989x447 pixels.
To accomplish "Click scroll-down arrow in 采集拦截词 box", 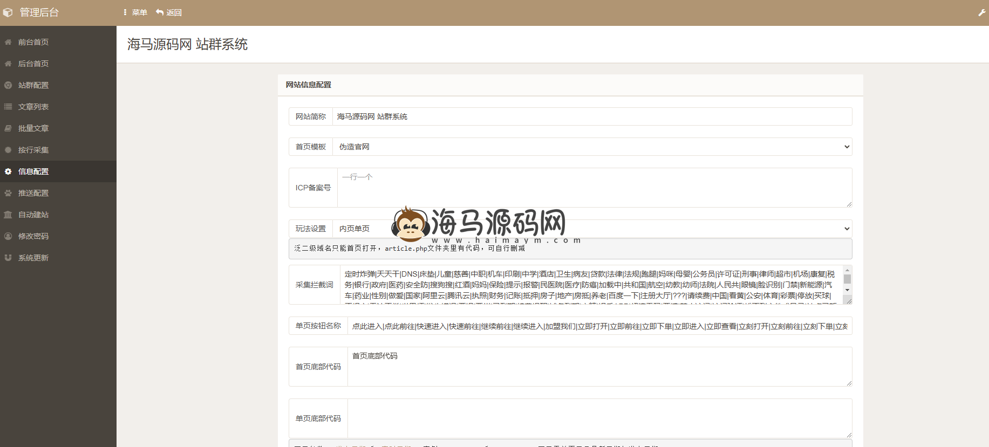I will coord(847,290).
